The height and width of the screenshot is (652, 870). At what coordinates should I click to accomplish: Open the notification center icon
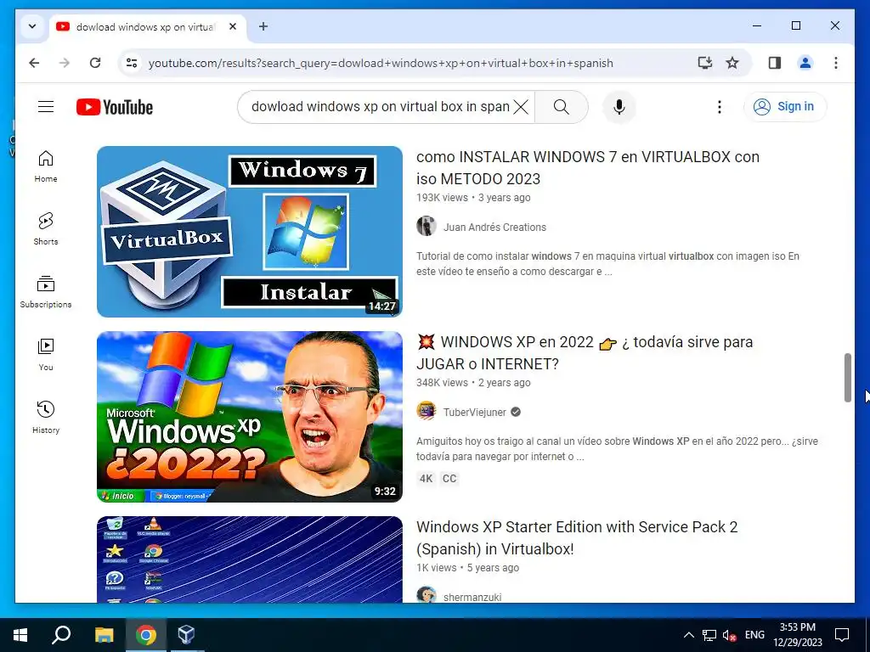pyautogui.click(x=842, y=635)
